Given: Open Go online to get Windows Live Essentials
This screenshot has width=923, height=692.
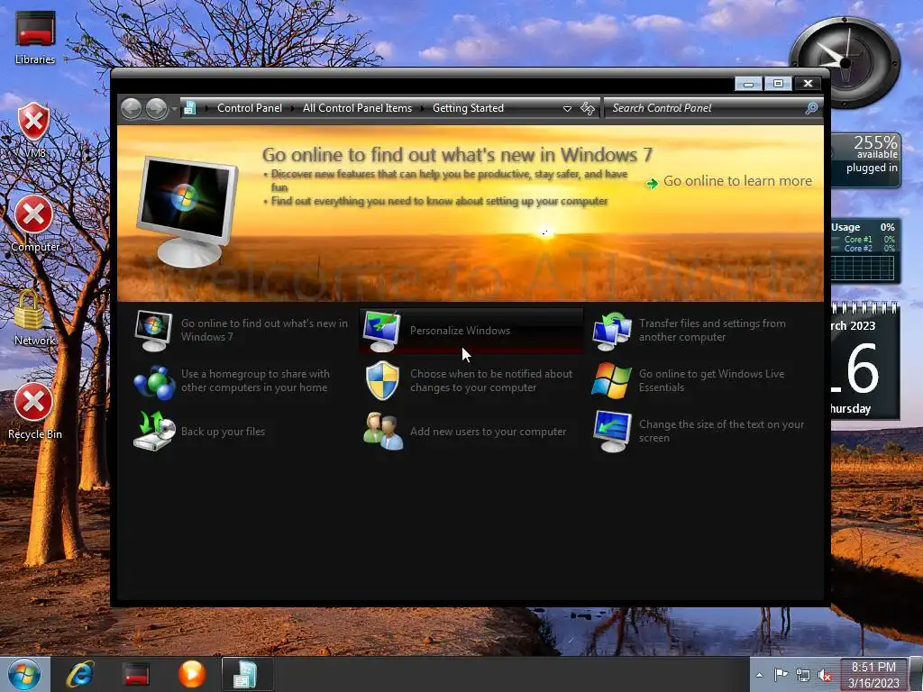Looking at the screenshot, I should pyautogui.click(x=711, y=381).
